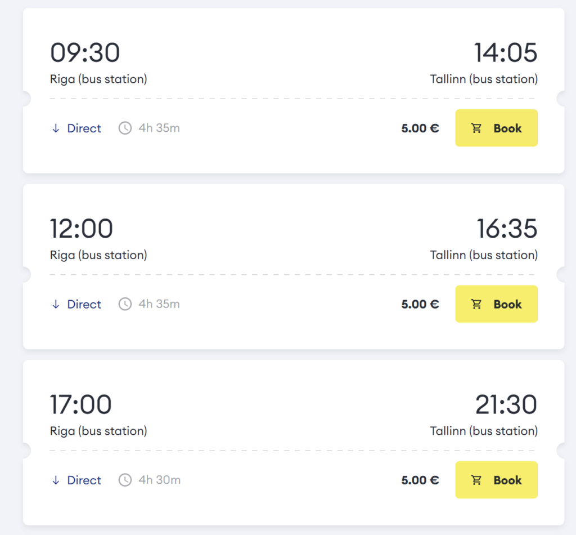Click the cart icon for 17:00 trip
576x535 pixels.
(476, 480)
